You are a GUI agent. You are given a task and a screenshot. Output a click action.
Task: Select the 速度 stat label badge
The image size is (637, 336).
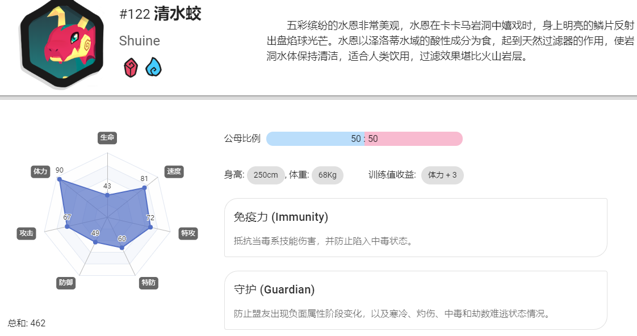(x=174, y=171)
